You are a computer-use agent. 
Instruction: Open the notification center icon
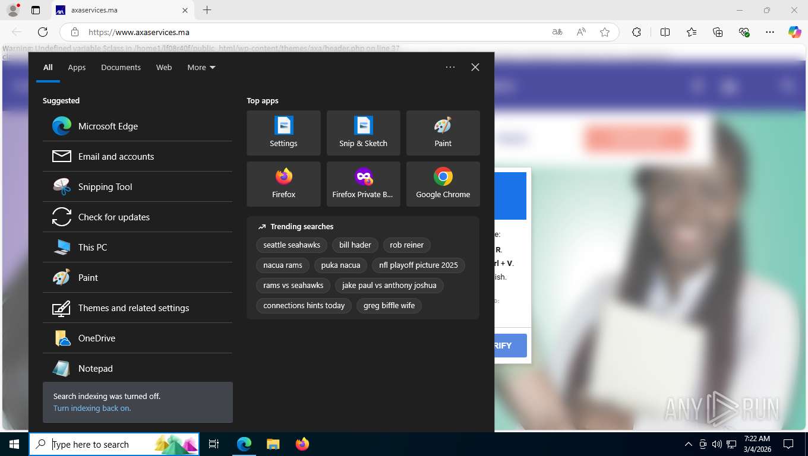(788, 444)
